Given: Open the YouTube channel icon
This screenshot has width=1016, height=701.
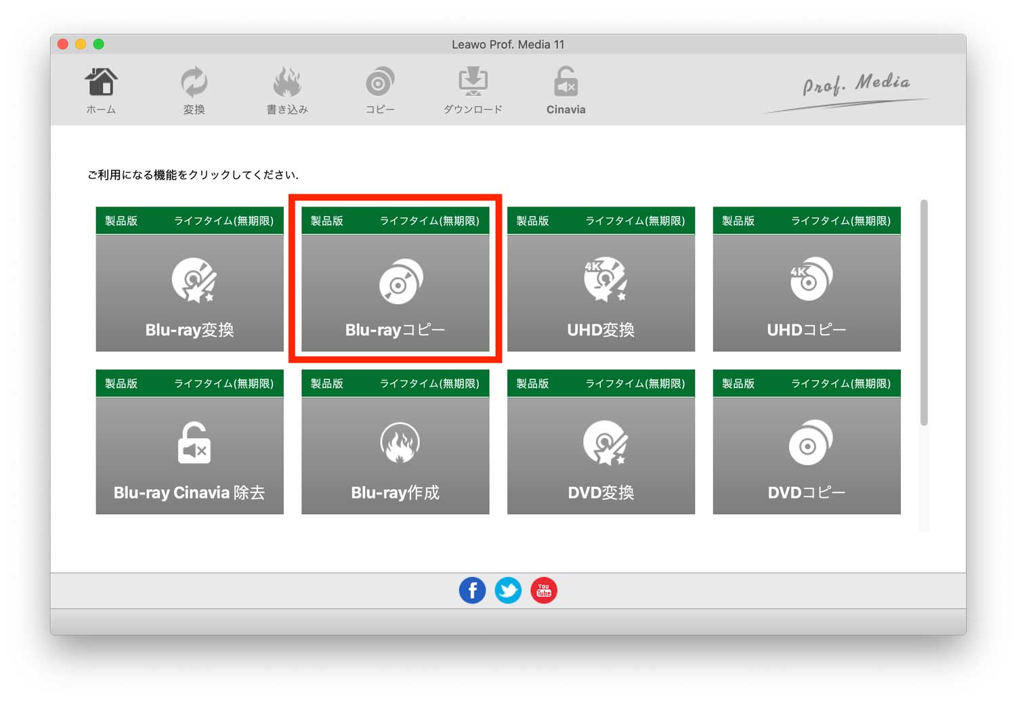Looking at the screenshot, I should pos(543,591).
